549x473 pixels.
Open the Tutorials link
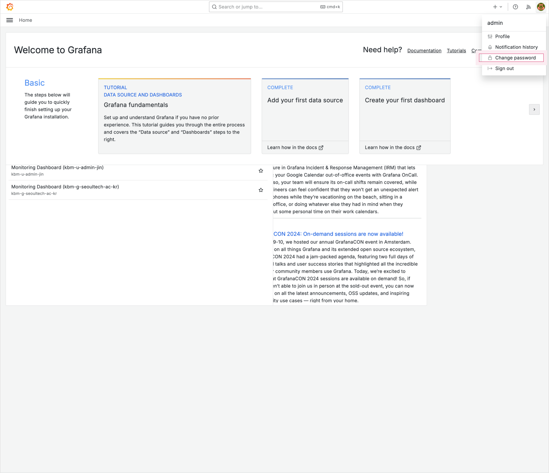pyautogui.click(x=456, y=51)
